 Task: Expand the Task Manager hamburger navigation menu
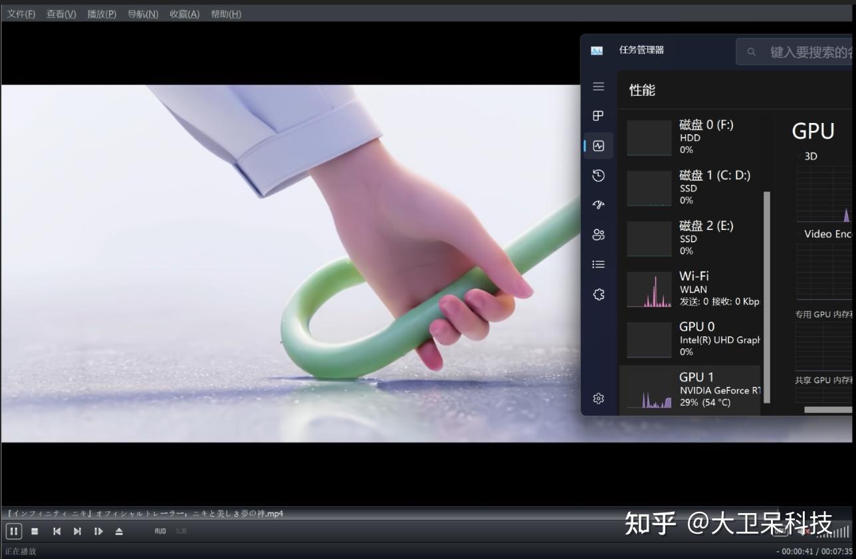(597, 86)
